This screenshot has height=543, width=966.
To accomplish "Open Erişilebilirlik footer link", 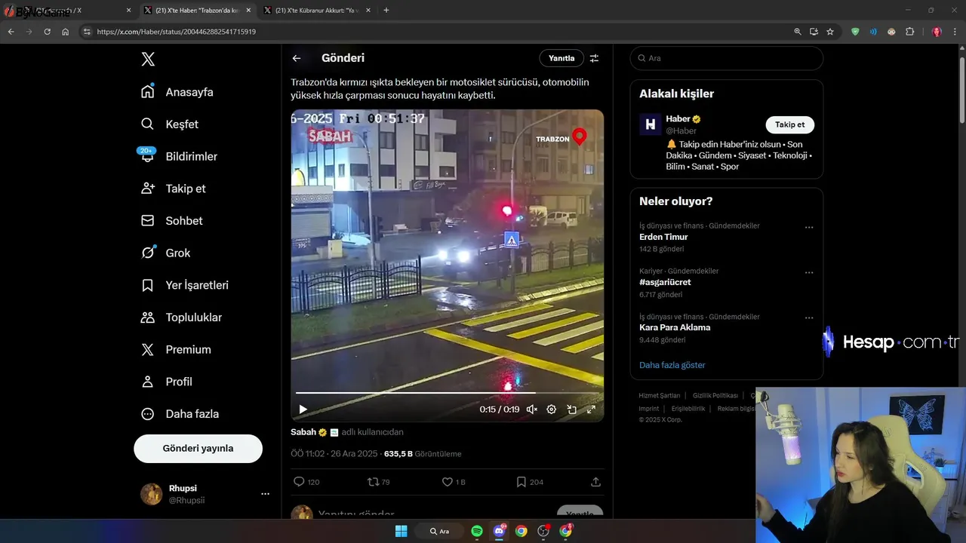I will 688,409.
